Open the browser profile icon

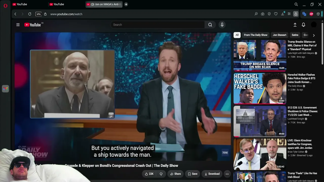tap(296, 14)
